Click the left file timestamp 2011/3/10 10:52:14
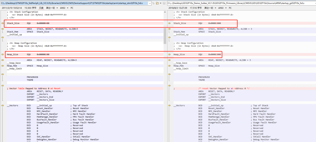Image resolution: width=316 pixels, height=142 pixels. pyautogui.click(x=12, y=8)
